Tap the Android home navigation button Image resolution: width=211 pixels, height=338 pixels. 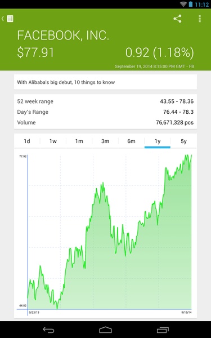[x=106, y=330]
